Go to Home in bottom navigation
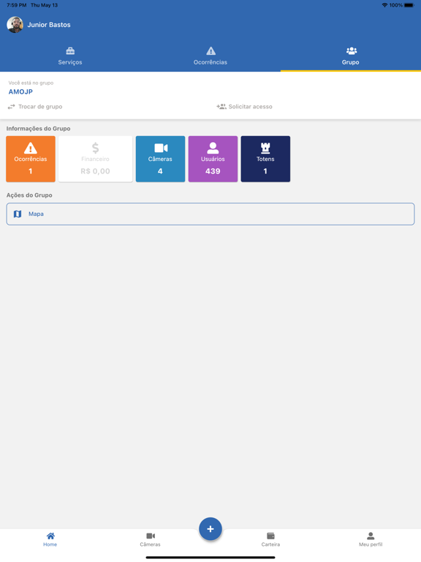421x562 pixels. [50, 539]
